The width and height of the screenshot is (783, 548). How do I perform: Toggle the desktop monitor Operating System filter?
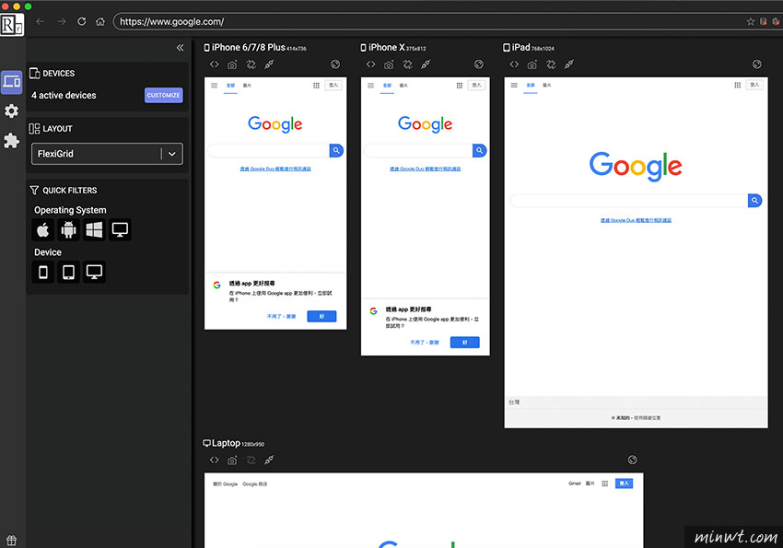point(120,229)
